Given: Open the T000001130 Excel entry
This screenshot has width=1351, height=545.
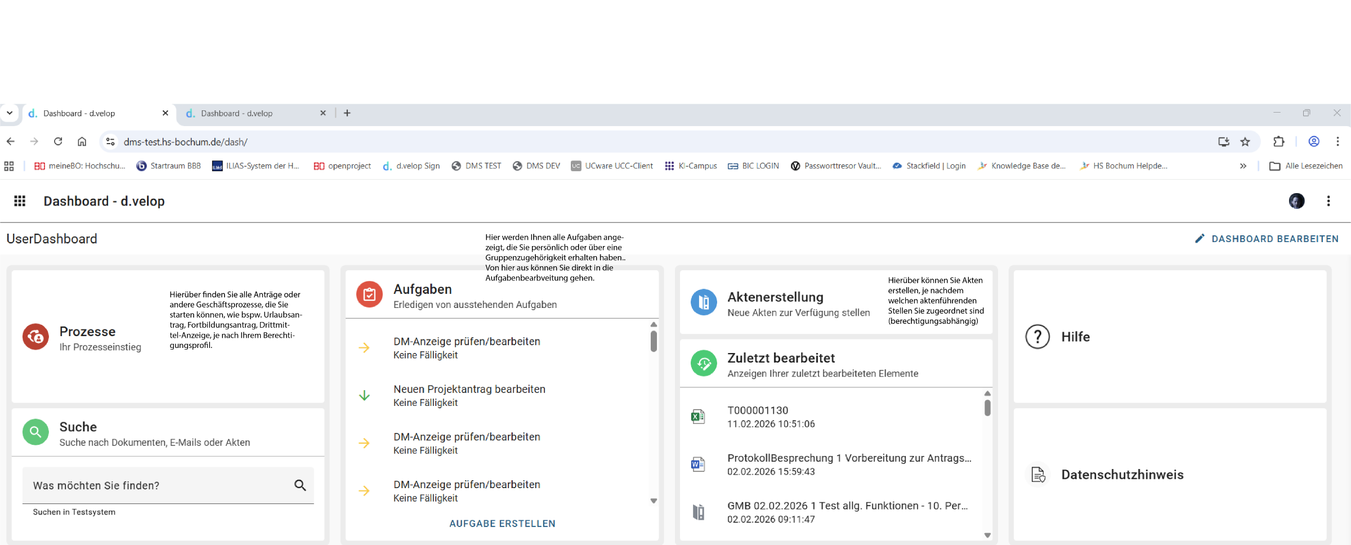Looking at the screenshot, I should tap(757, 417).
